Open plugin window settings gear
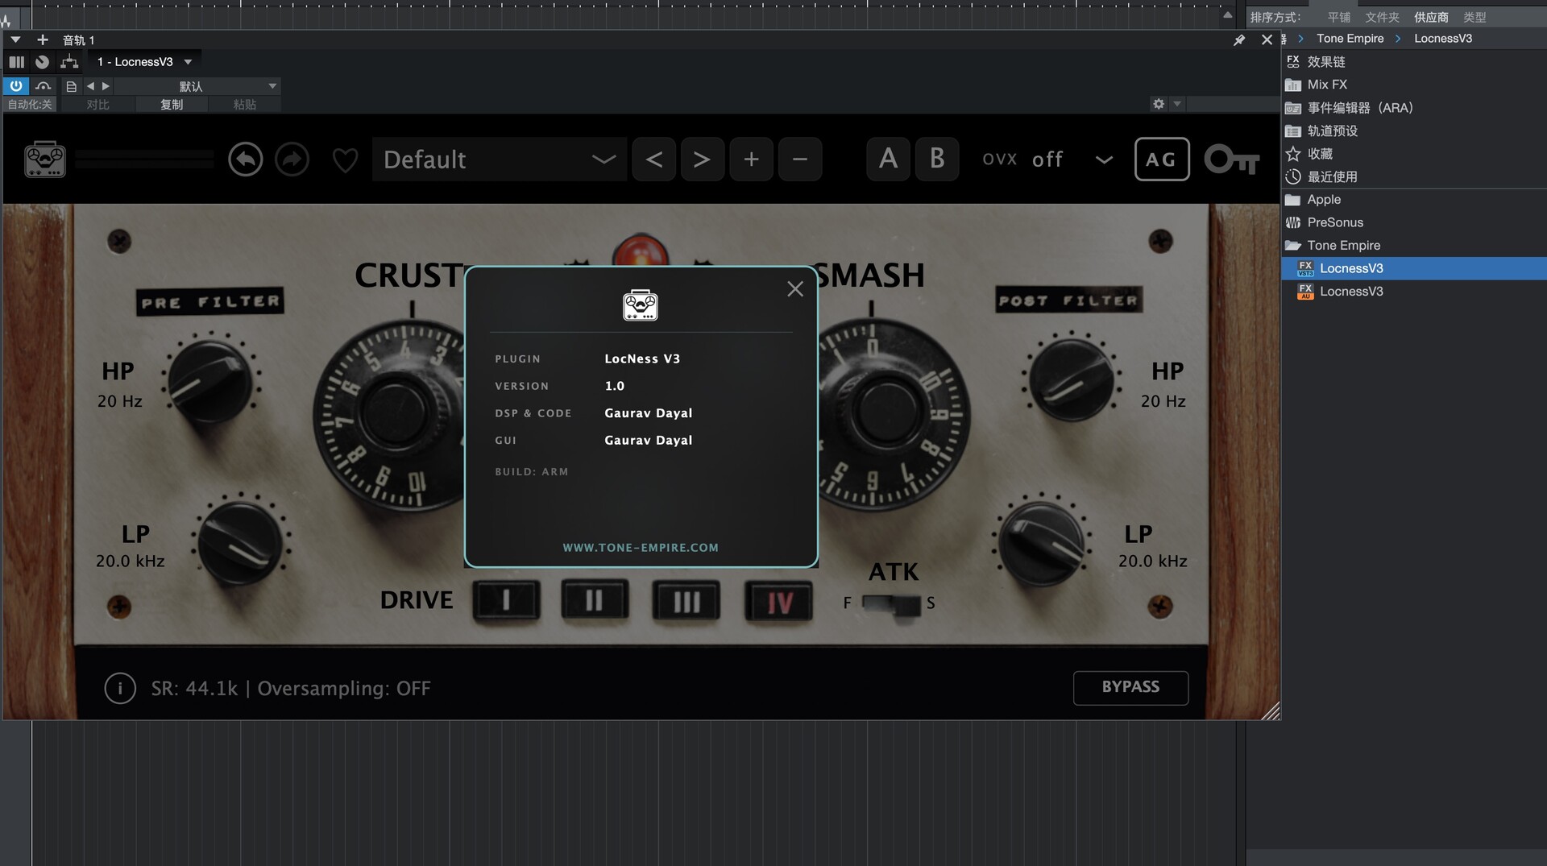Viewport: 1547px width, 866px height. pyautogui.click(x=1159, y=104)
